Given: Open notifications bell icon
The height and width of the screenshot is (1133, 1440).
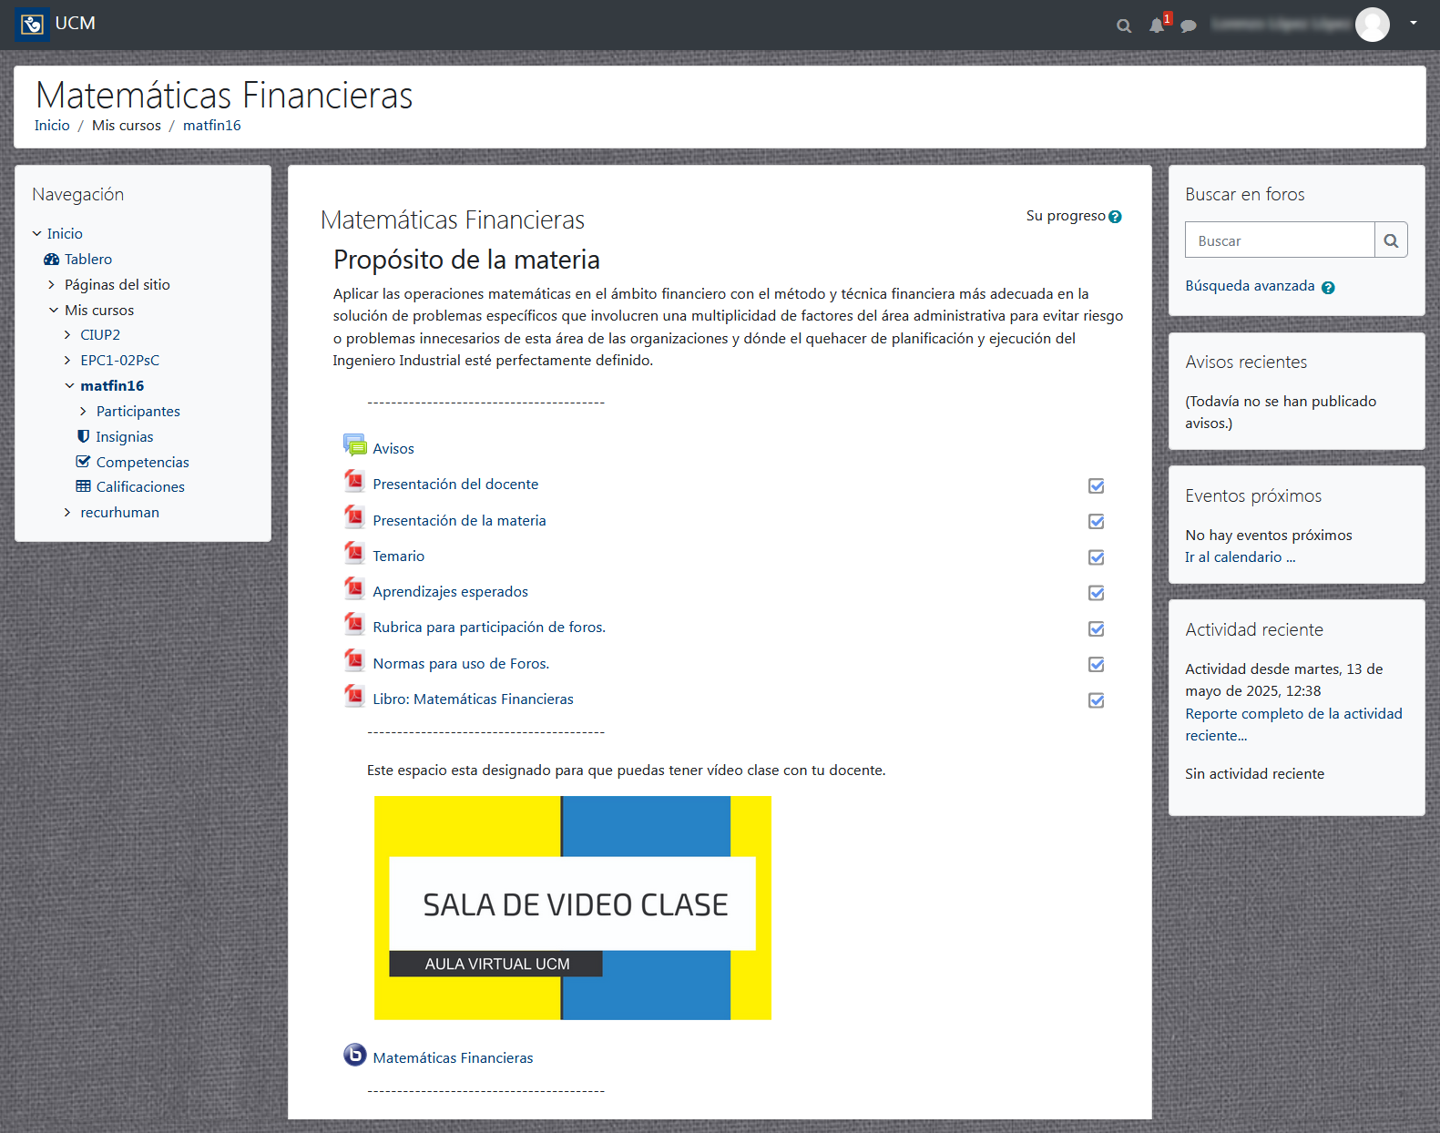Looking at the screenshot, I should (x=1157, y=26).
